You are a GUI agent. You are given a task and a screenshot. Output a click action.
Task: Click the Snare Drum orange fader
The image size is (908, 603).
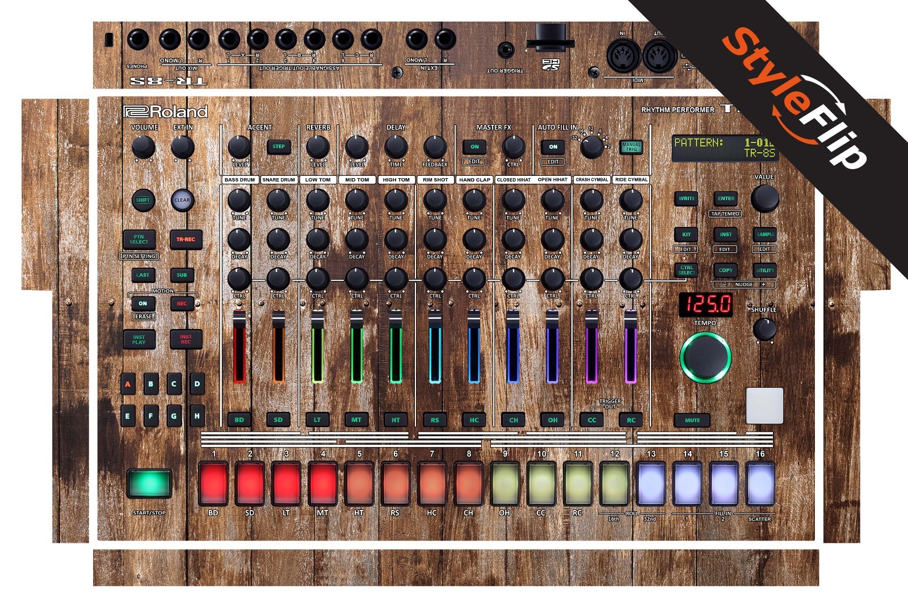pyautogui.click(x=279, y=347)
